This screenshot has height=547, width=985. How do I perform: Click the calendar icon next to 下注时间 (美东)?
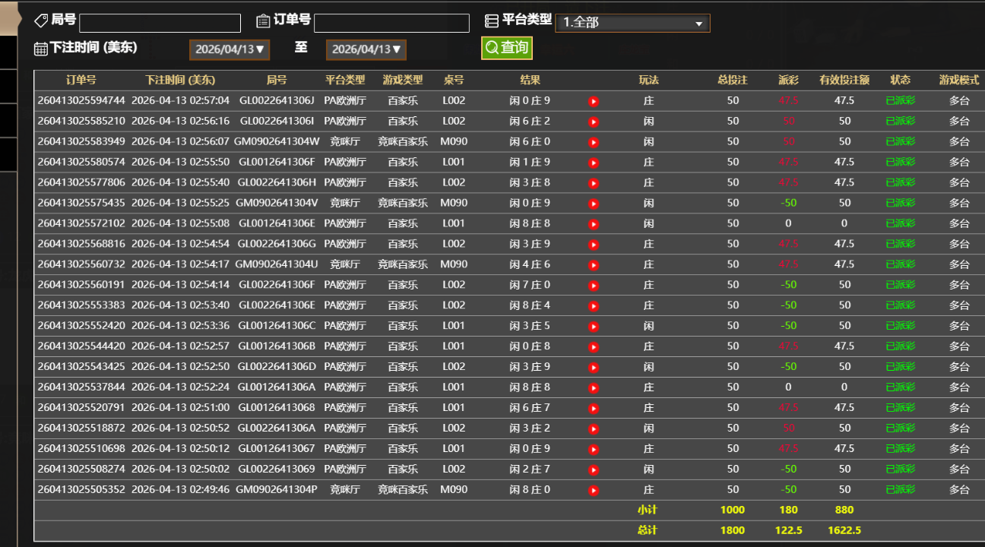click(40, 48)
